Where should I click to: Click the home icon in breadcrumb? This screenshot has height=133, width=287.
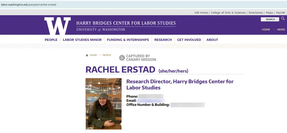coord(87,55)
